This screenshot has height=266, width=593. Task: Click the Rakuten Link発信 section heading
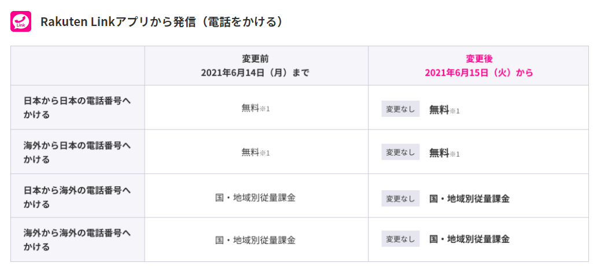click(x=161, y=22)
